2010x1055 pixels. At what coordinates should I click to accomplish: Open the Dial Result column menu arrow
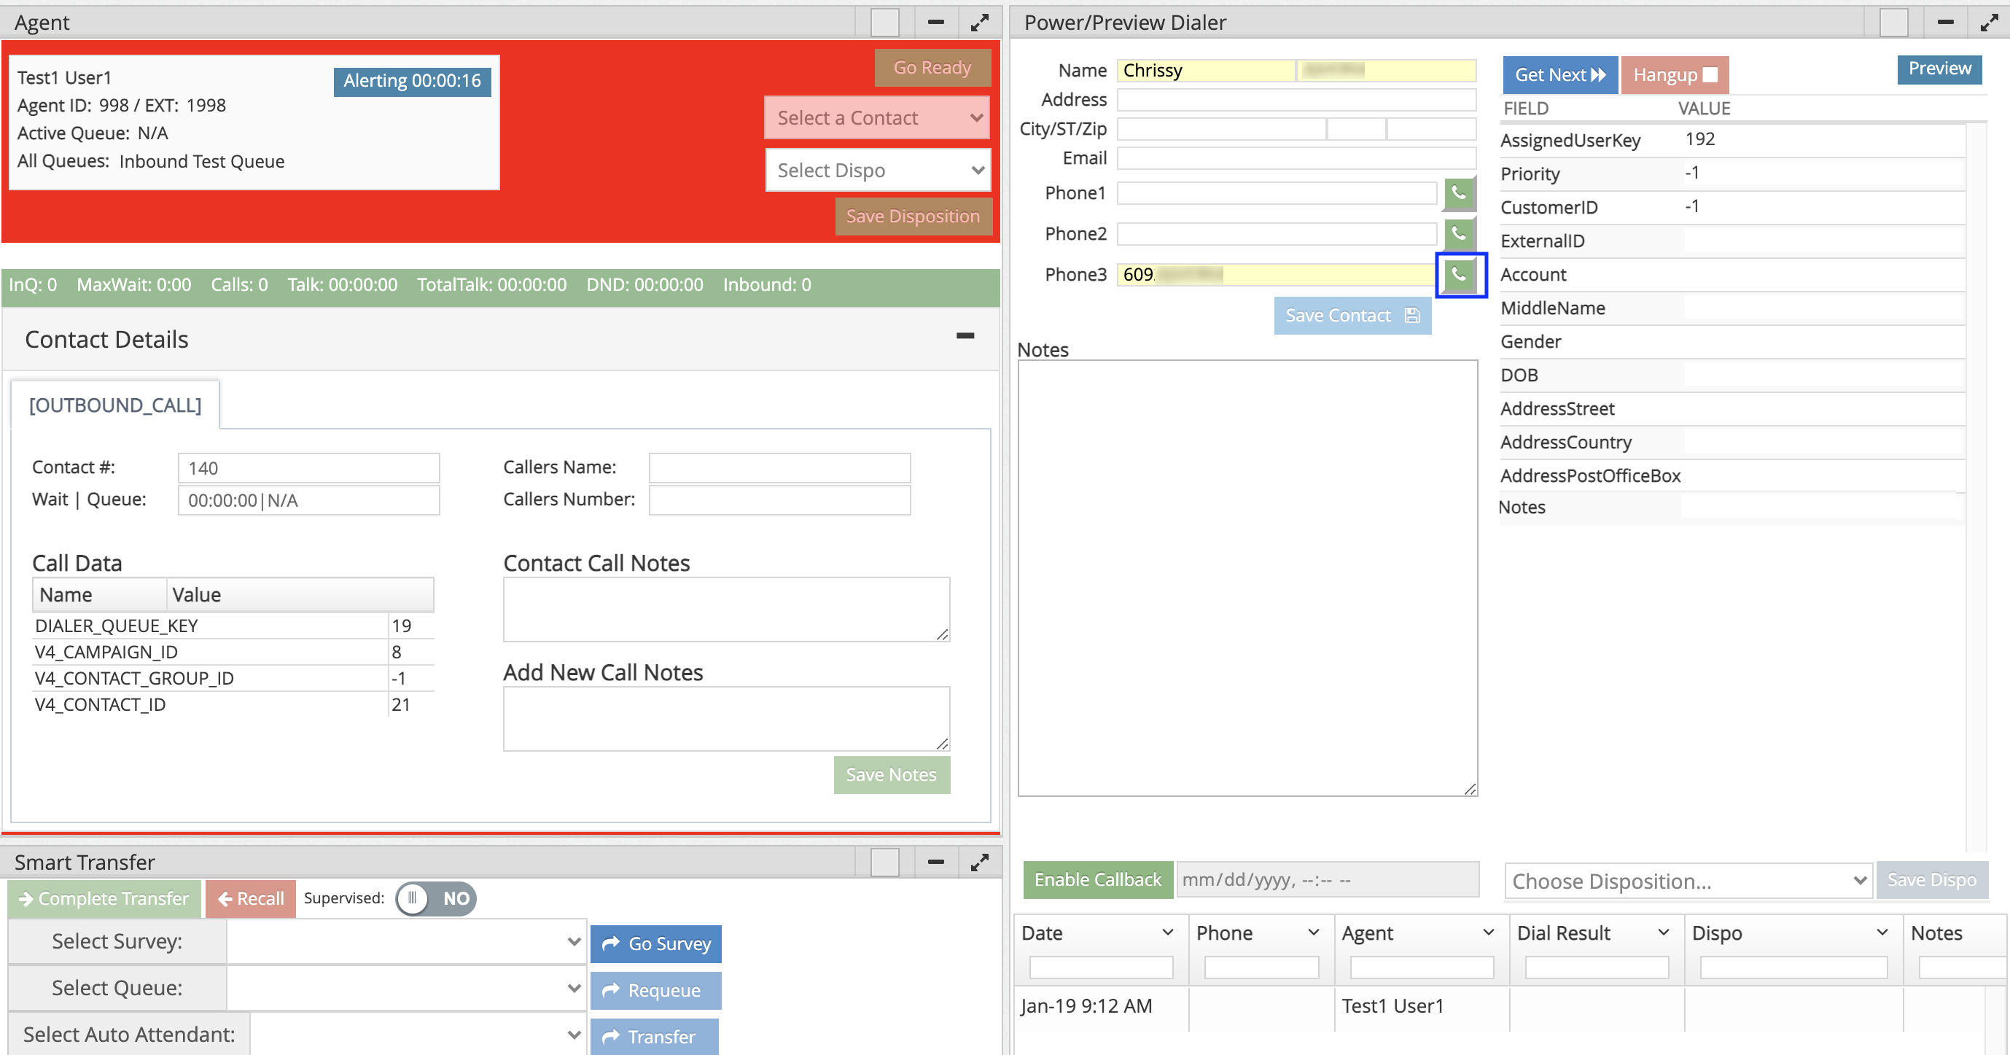click(x=1663, y=933)
